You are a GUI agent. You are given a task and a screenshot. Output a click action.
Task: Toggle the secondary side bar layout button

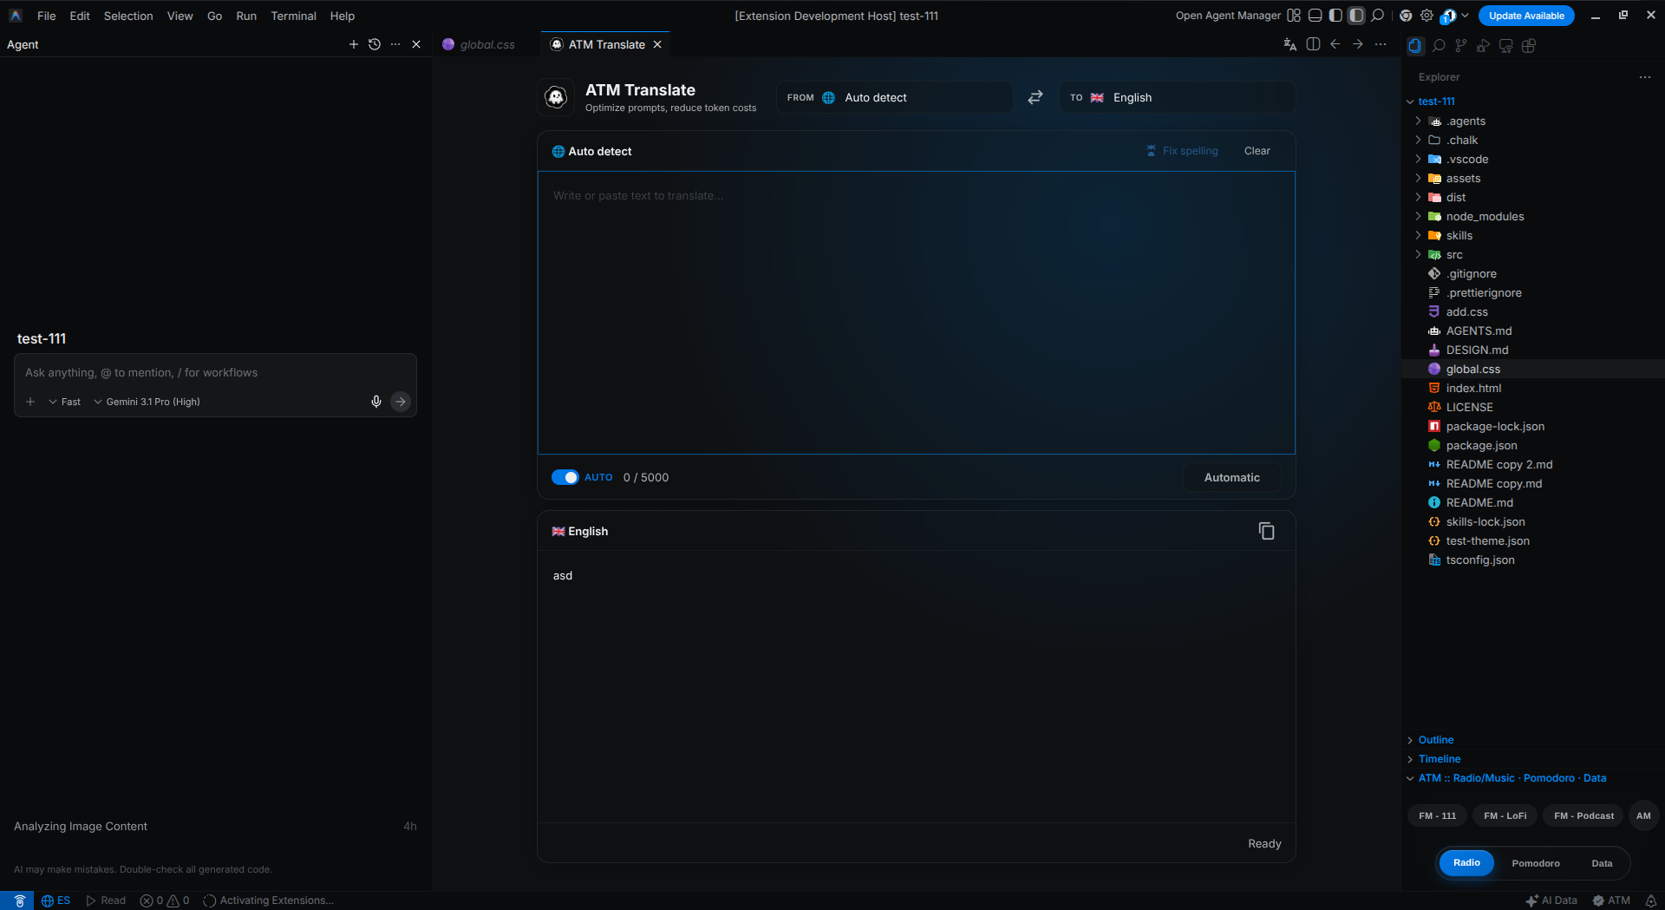click(x=1356, y=16)
